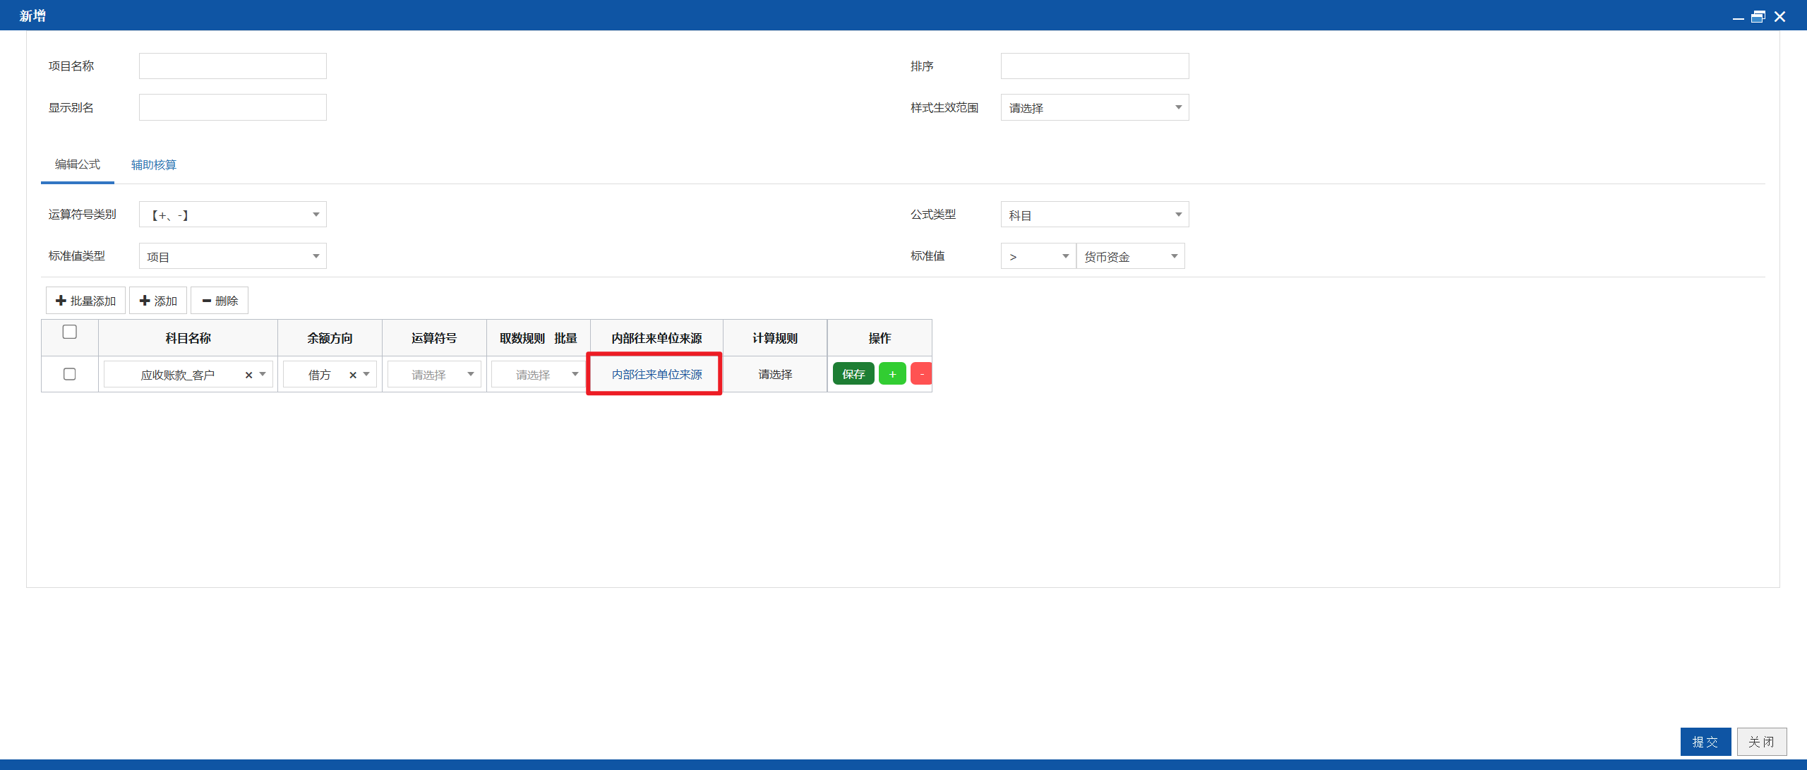Viewport: 1807px width, 770px height.
Task: Click the 添加 button
Action: [x=158, y=301]
